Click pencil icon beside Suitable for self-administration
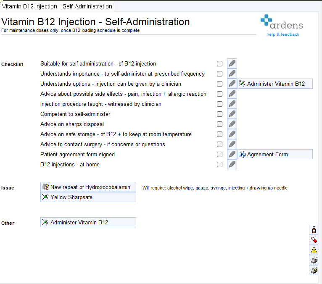The width and height of the screenshot is (322, 284). tap(232, 63)
